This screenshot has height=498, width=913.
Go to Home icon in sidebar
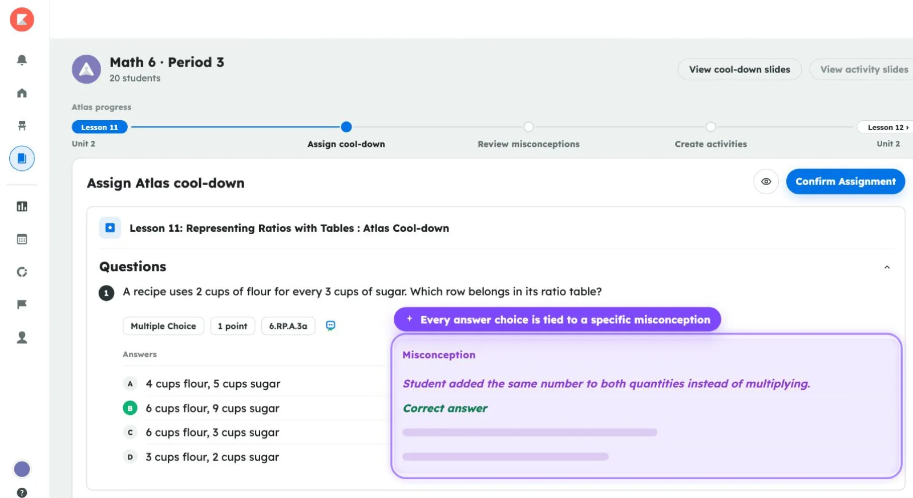coord(22,93)
